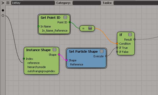The image size is (158, 95).
Task: Select the Result output port on If node
Action: (x=134, y=40)
